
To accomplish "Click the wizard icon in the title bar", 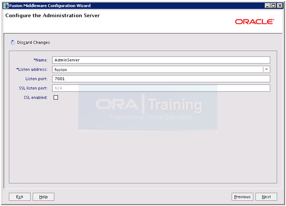I will [x=6, y=5].
